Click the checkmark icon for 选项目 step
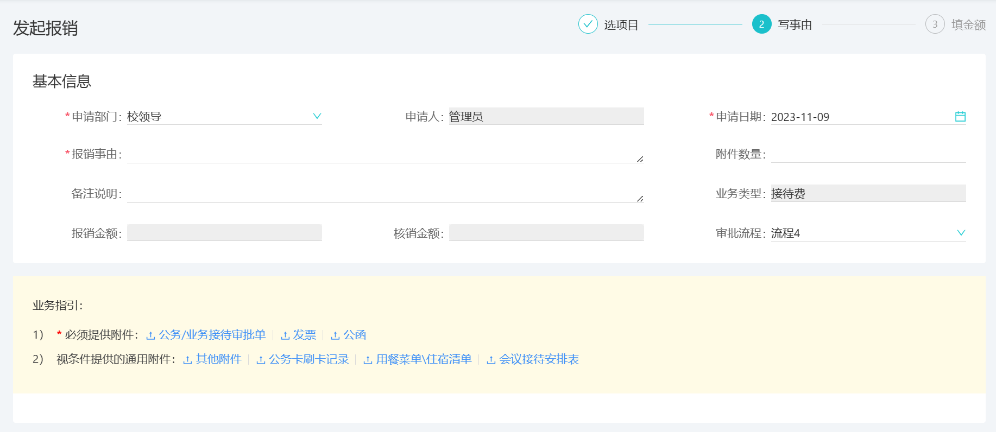 coord(588,24)
